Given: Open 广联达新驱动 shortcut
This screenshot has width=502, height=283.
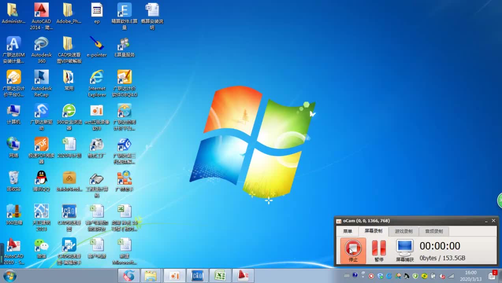Looking at the screenshot, I should [41, 117].
